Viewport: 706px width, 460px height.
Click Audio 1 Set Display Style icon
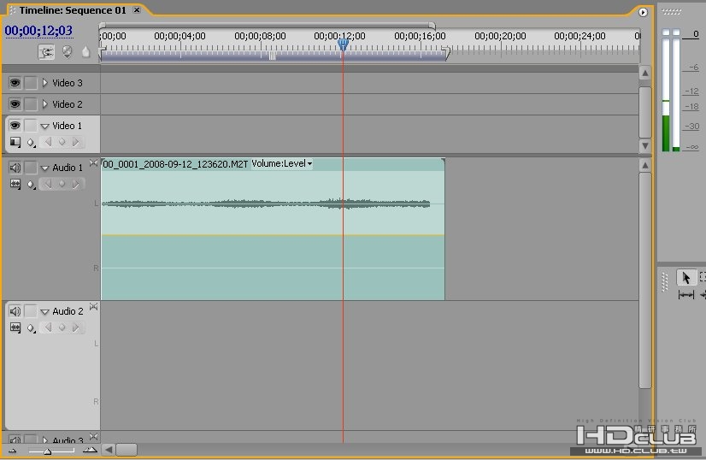click(15, 184)
